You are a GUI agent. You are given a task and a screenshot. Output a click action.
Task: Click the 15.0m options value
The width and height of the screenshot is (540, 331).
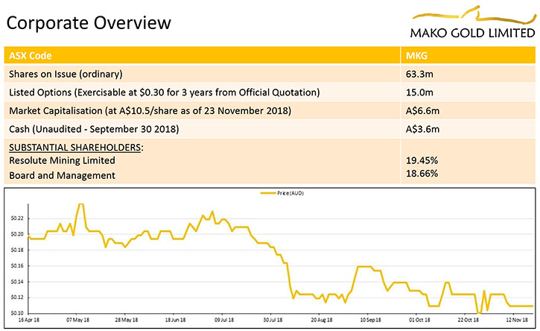click(419, 92)
